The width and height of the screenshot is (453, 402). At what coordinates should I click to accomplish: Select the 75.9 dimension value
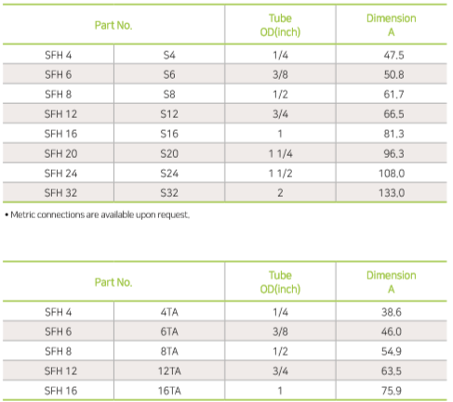click(x=392, y=391)
